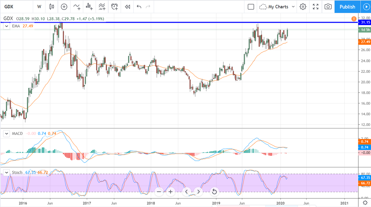Click the Publish button
Viewport: 371px width, 207px height.
coord(347,6)
